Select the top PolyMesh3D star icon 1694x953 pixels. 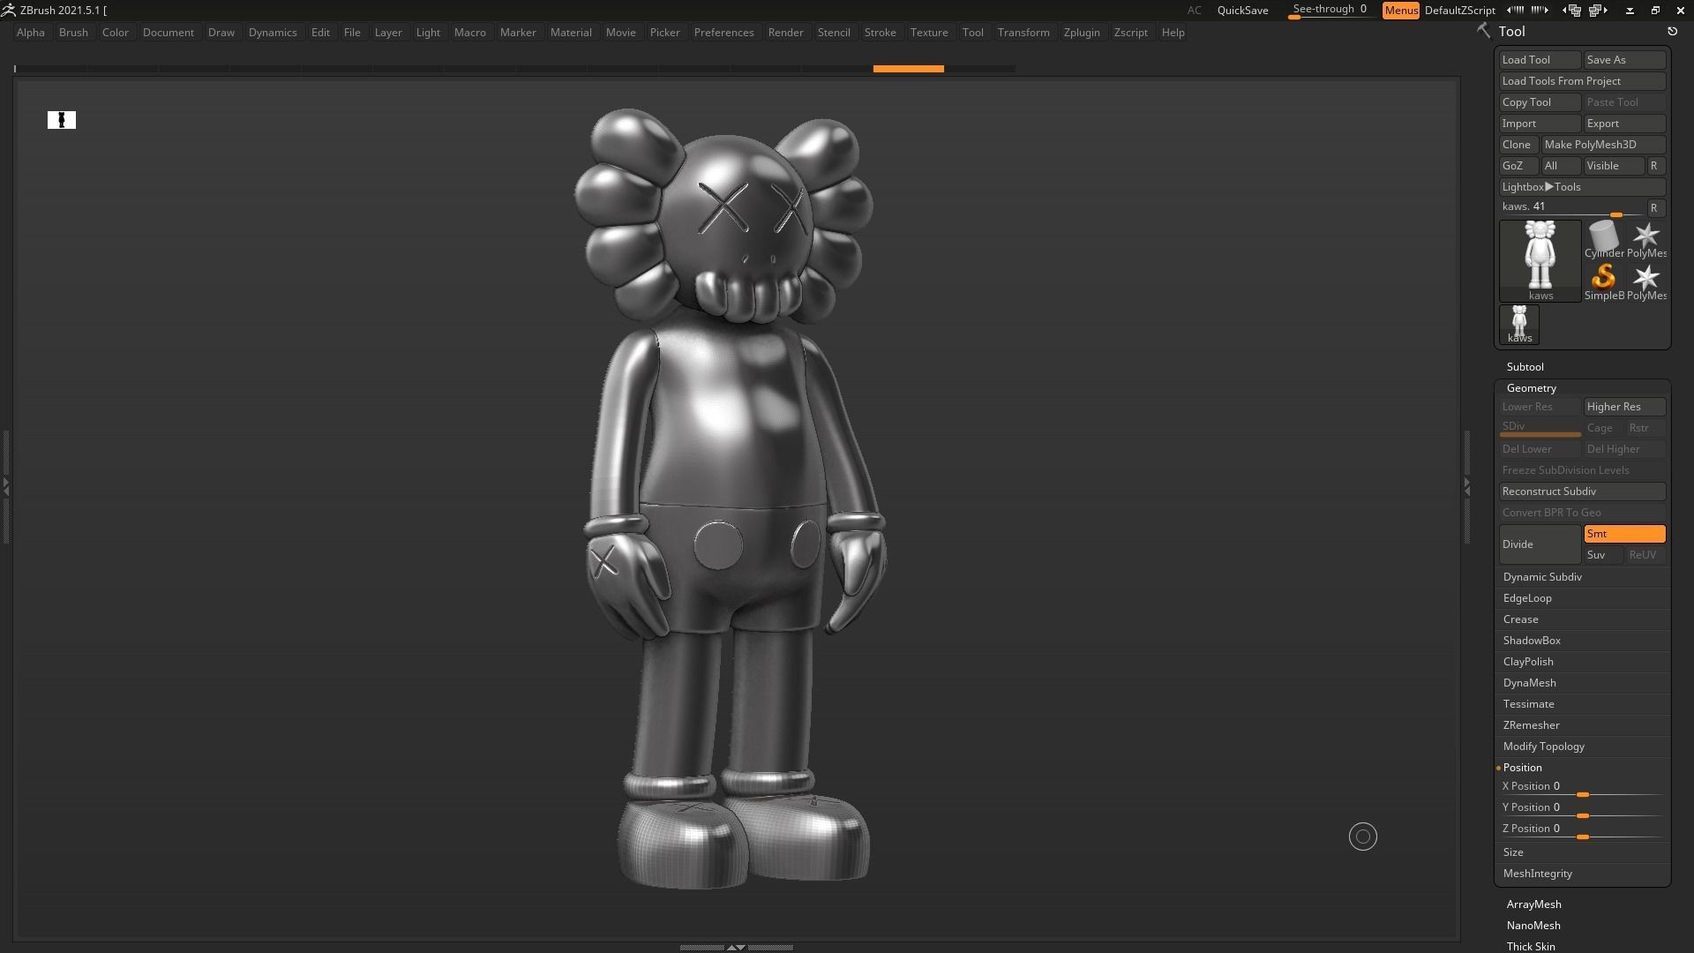(x=1646, y=239)
